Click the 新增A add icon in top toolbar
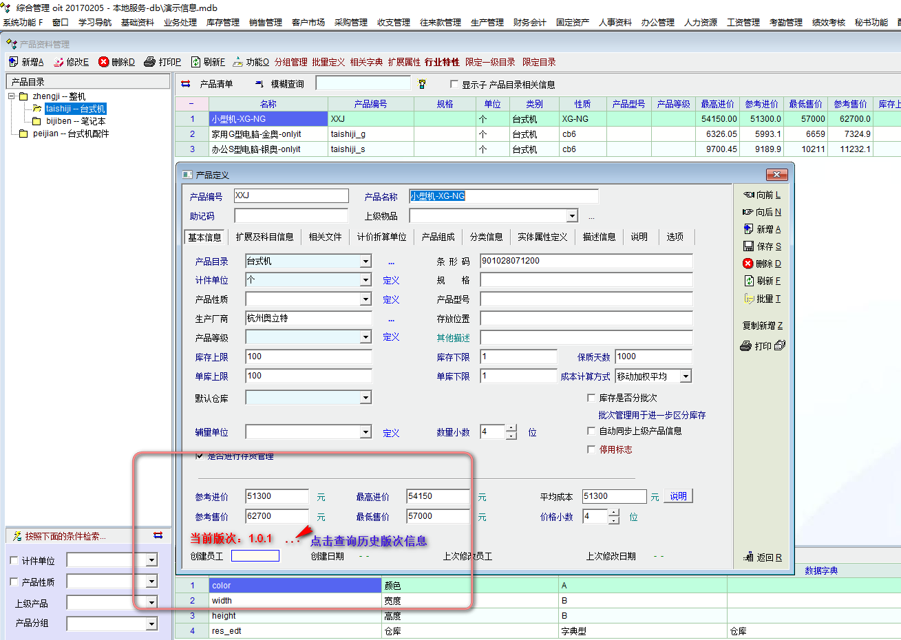 pyautogui.click(x=14, y=62)
